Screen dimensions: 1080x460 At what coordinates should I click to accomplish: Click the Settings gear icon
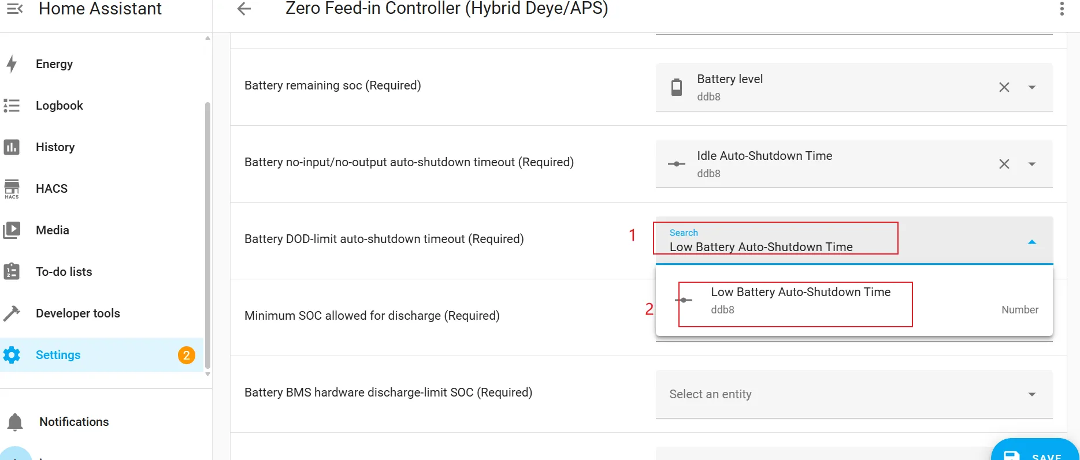point(12,355)
